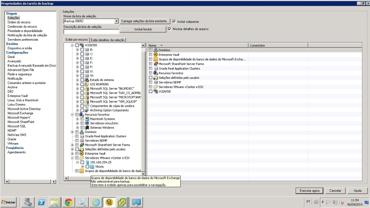Viewport: 370px width, 208px height.
Task: Click the Servidores NDMP icon in the right list
Action: pos(156,82)
